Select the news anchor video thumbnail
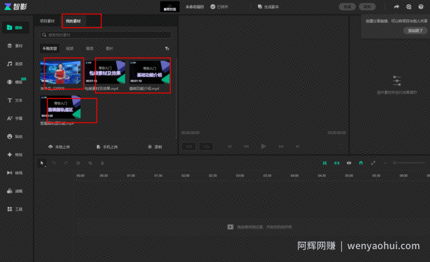 [61, 72]
